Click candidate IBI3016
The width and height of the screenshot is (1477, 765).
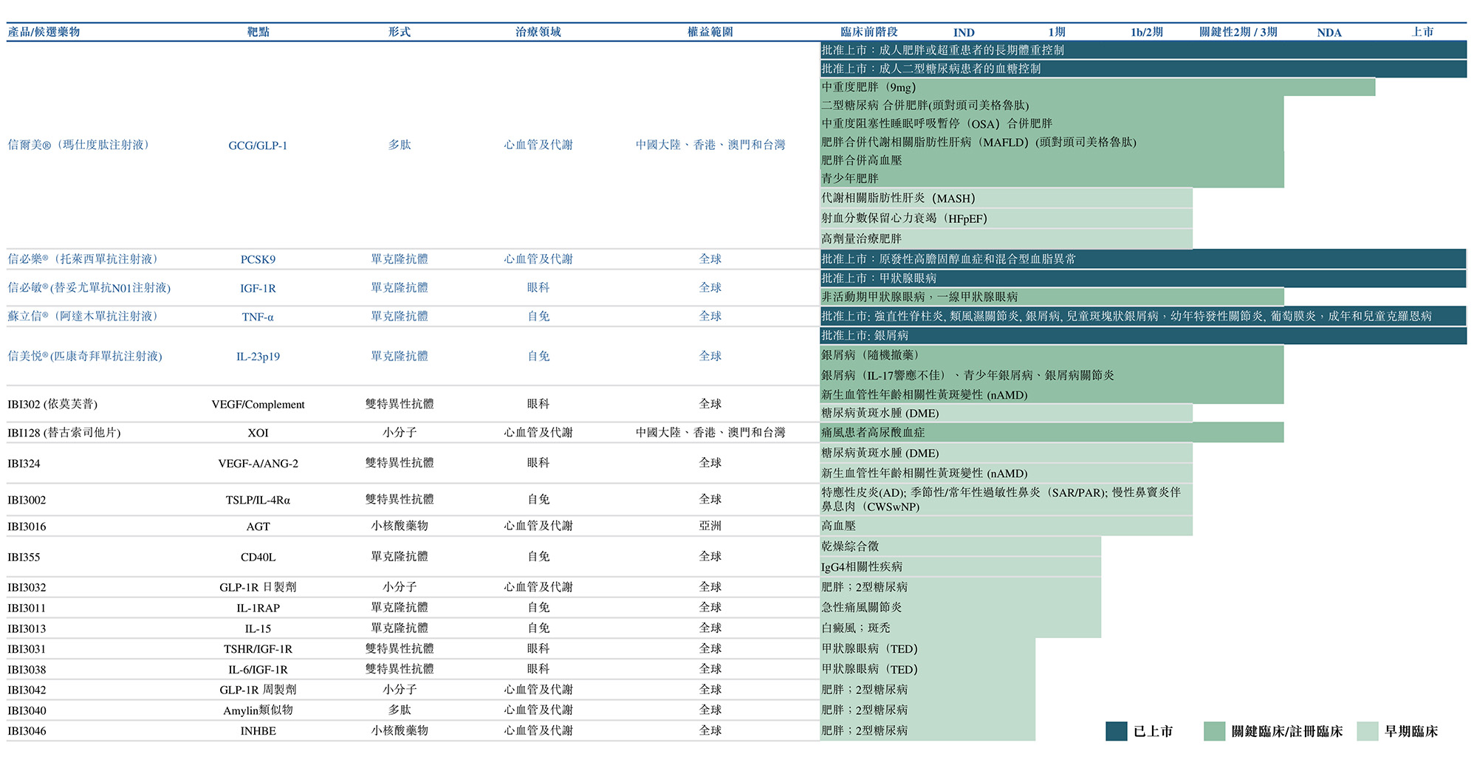(27, 526)
